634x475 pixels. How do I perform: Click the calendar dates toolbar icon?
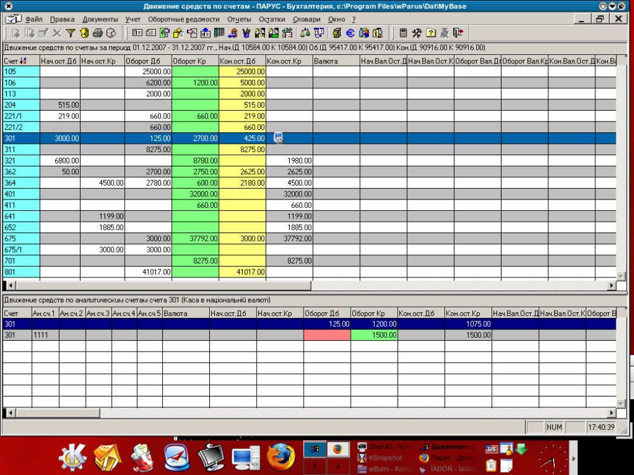[319, 33]
